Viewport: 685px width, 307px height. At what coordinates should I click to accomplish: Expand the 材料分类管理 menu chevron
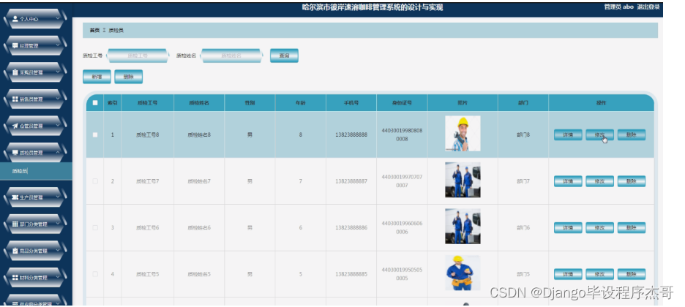click(x=58, y=277)
